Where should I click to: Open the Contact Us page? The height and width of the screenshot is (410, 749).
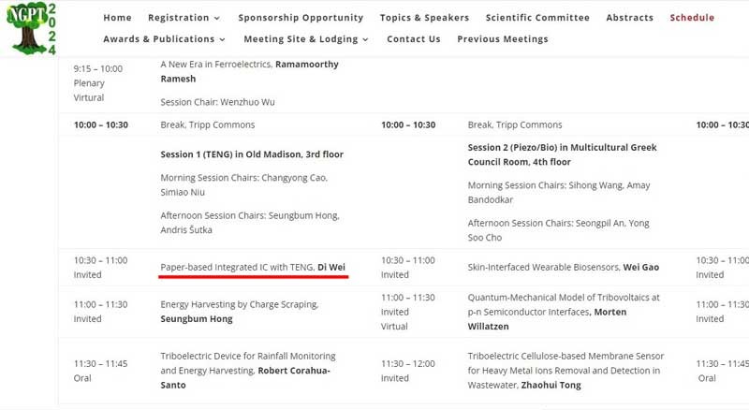413,39
